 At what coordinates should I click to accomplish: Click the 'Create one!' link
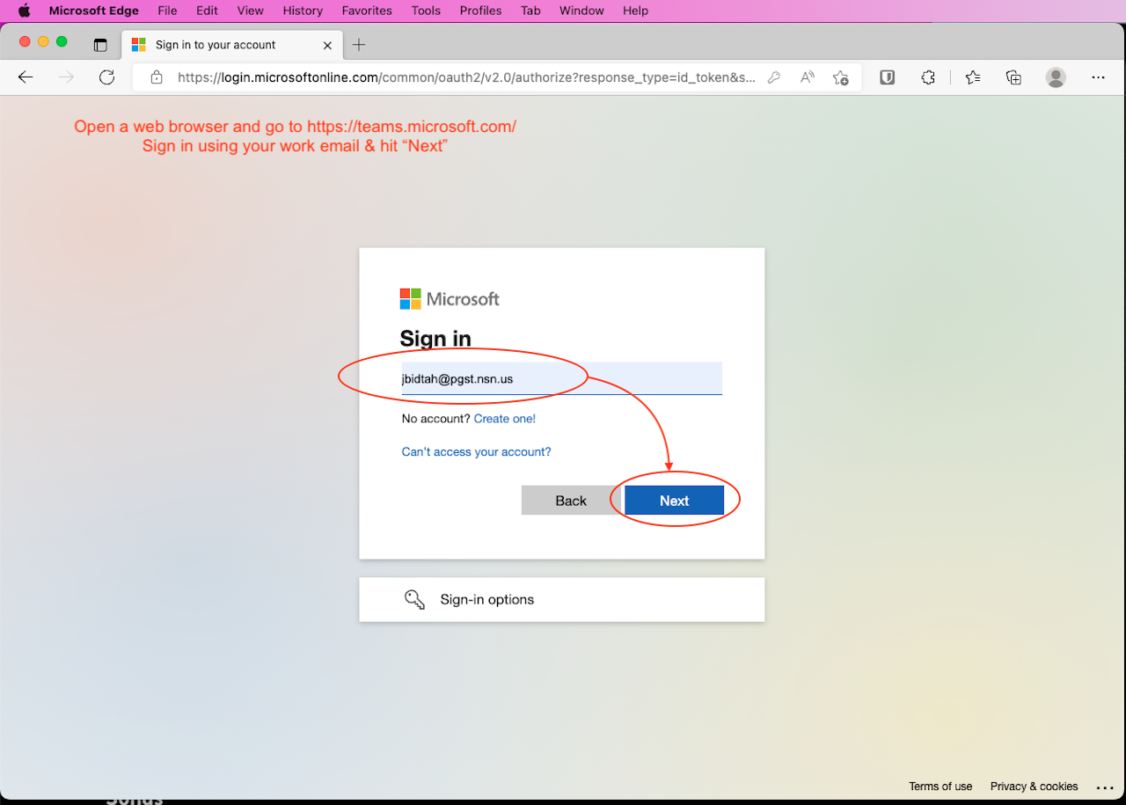coord(505,419)
